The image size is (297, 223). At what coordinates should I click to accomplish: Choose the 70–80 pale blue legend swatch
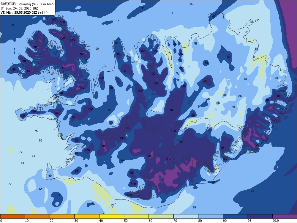pyautogui.click(x=186, y=216)
